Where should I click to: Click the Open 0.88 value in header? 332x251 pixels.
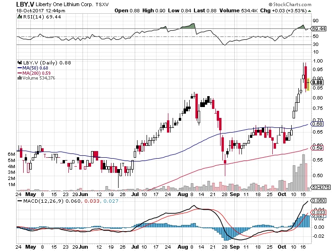127,10
